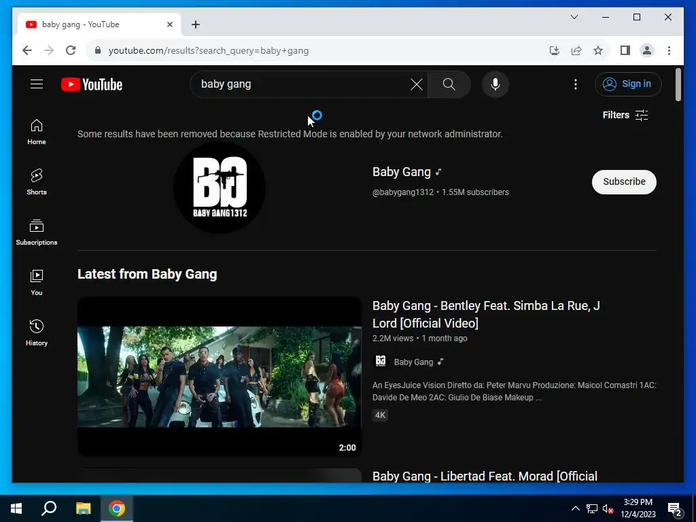Image resolution: width=696 pixels, height=522 pixels.
Task: Open Shorts in the sidebar
Action: [37, 182]
